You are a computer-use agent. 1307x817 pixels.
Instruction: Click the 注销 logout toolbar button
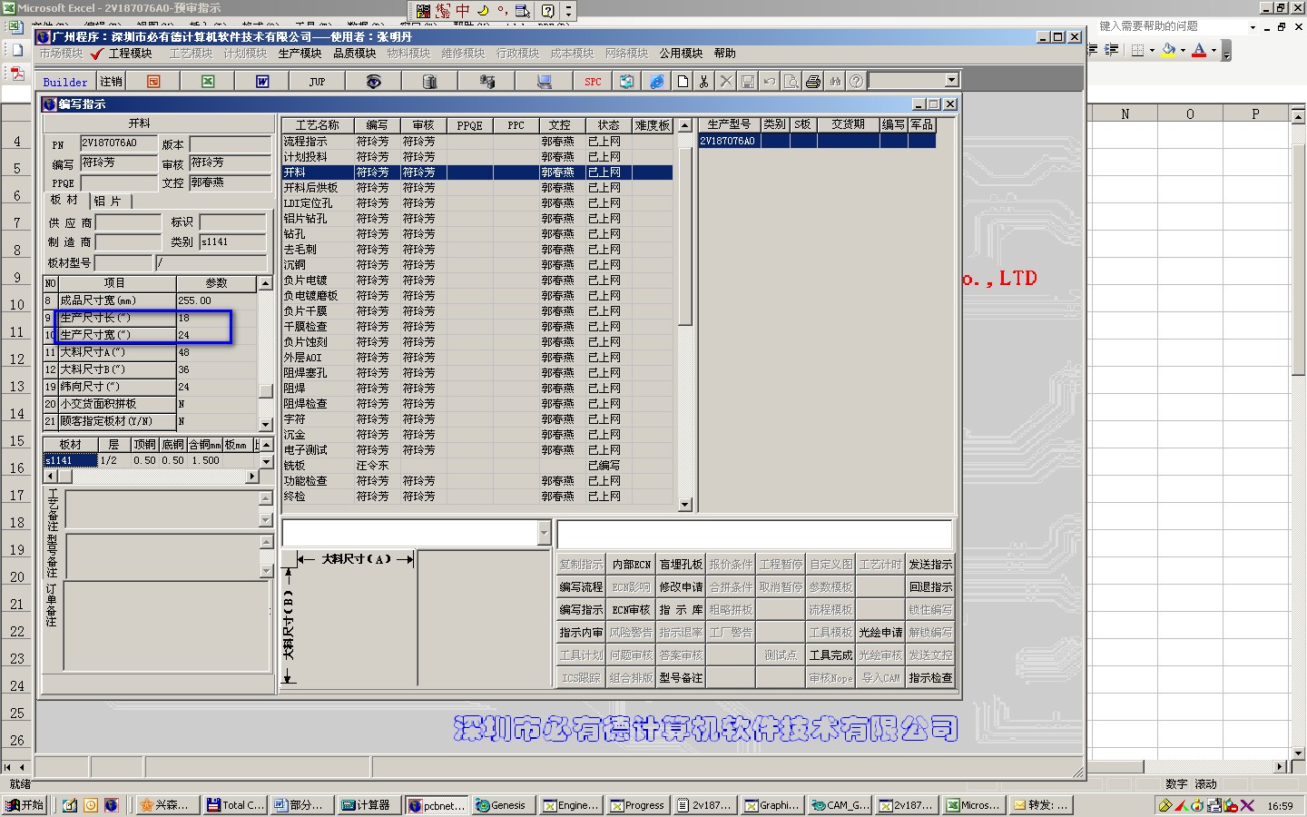pyautogui.click(x=111, y=82)
